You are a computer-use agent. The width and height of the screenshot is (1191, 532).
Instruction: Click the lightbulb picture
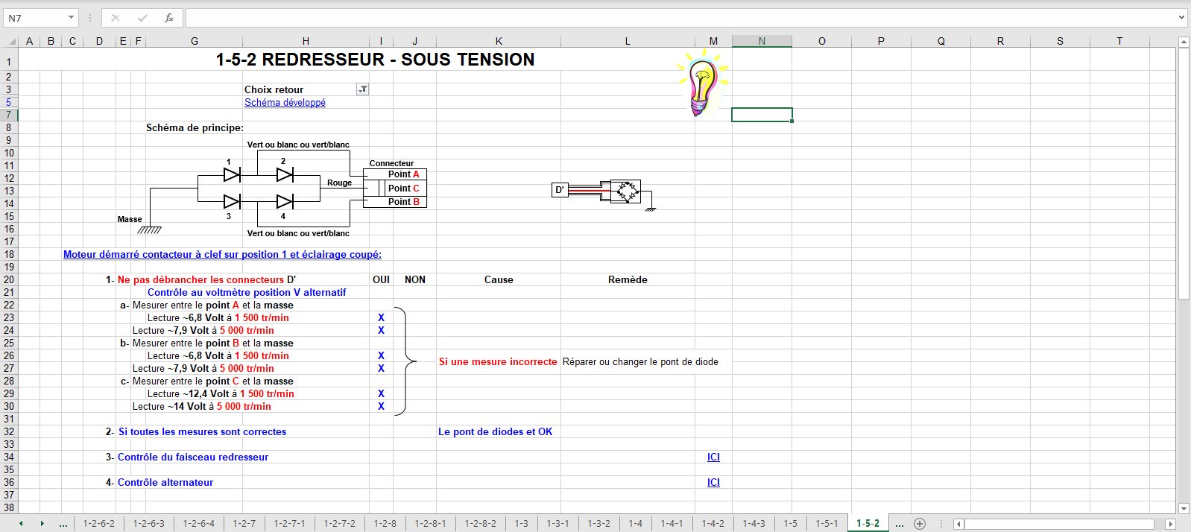coord(701,83)
